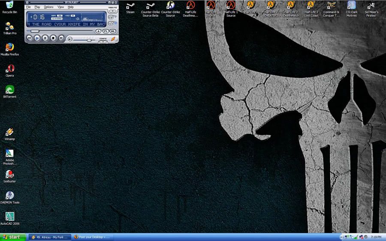The width and height of the screenshot is (386, 241).
Task: Switch to Atreyu - My Fork taskbar button
Action: click(x=50, y=237)
